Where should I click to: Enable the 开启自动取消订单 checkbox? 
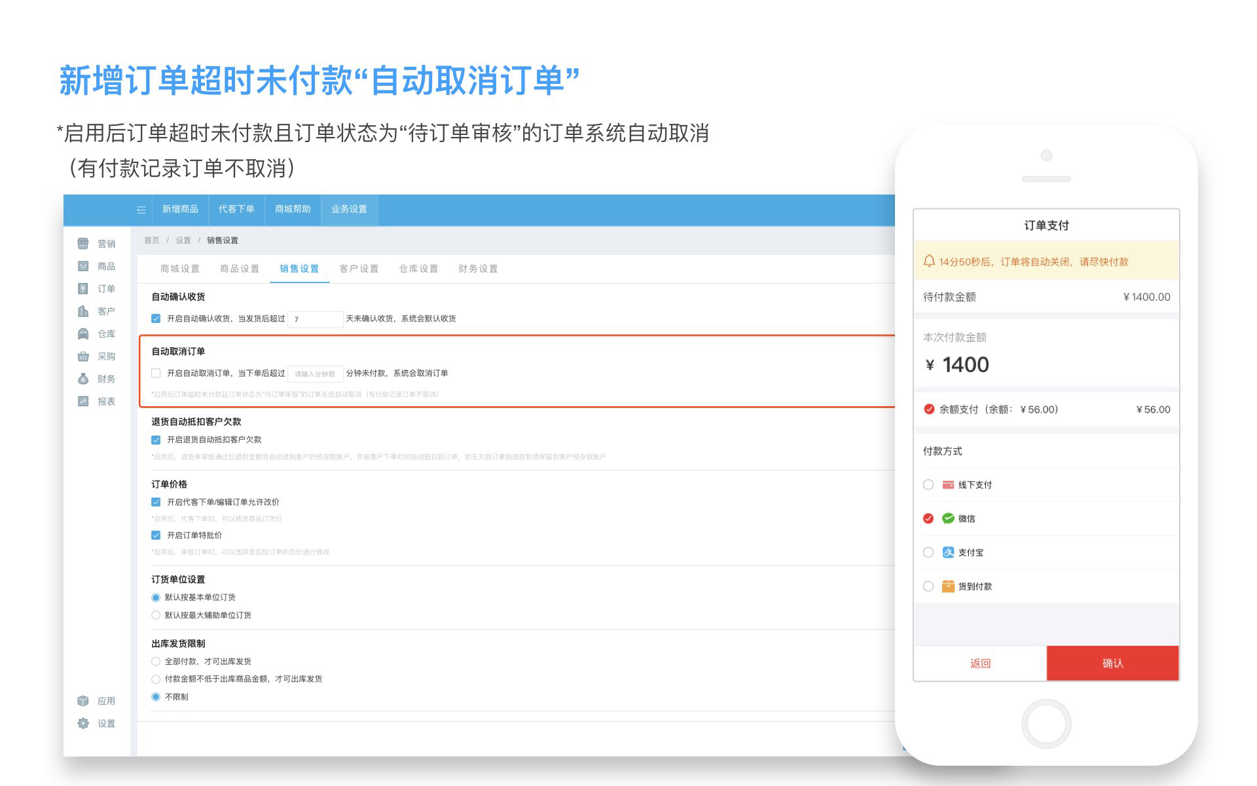pos(156,373)
